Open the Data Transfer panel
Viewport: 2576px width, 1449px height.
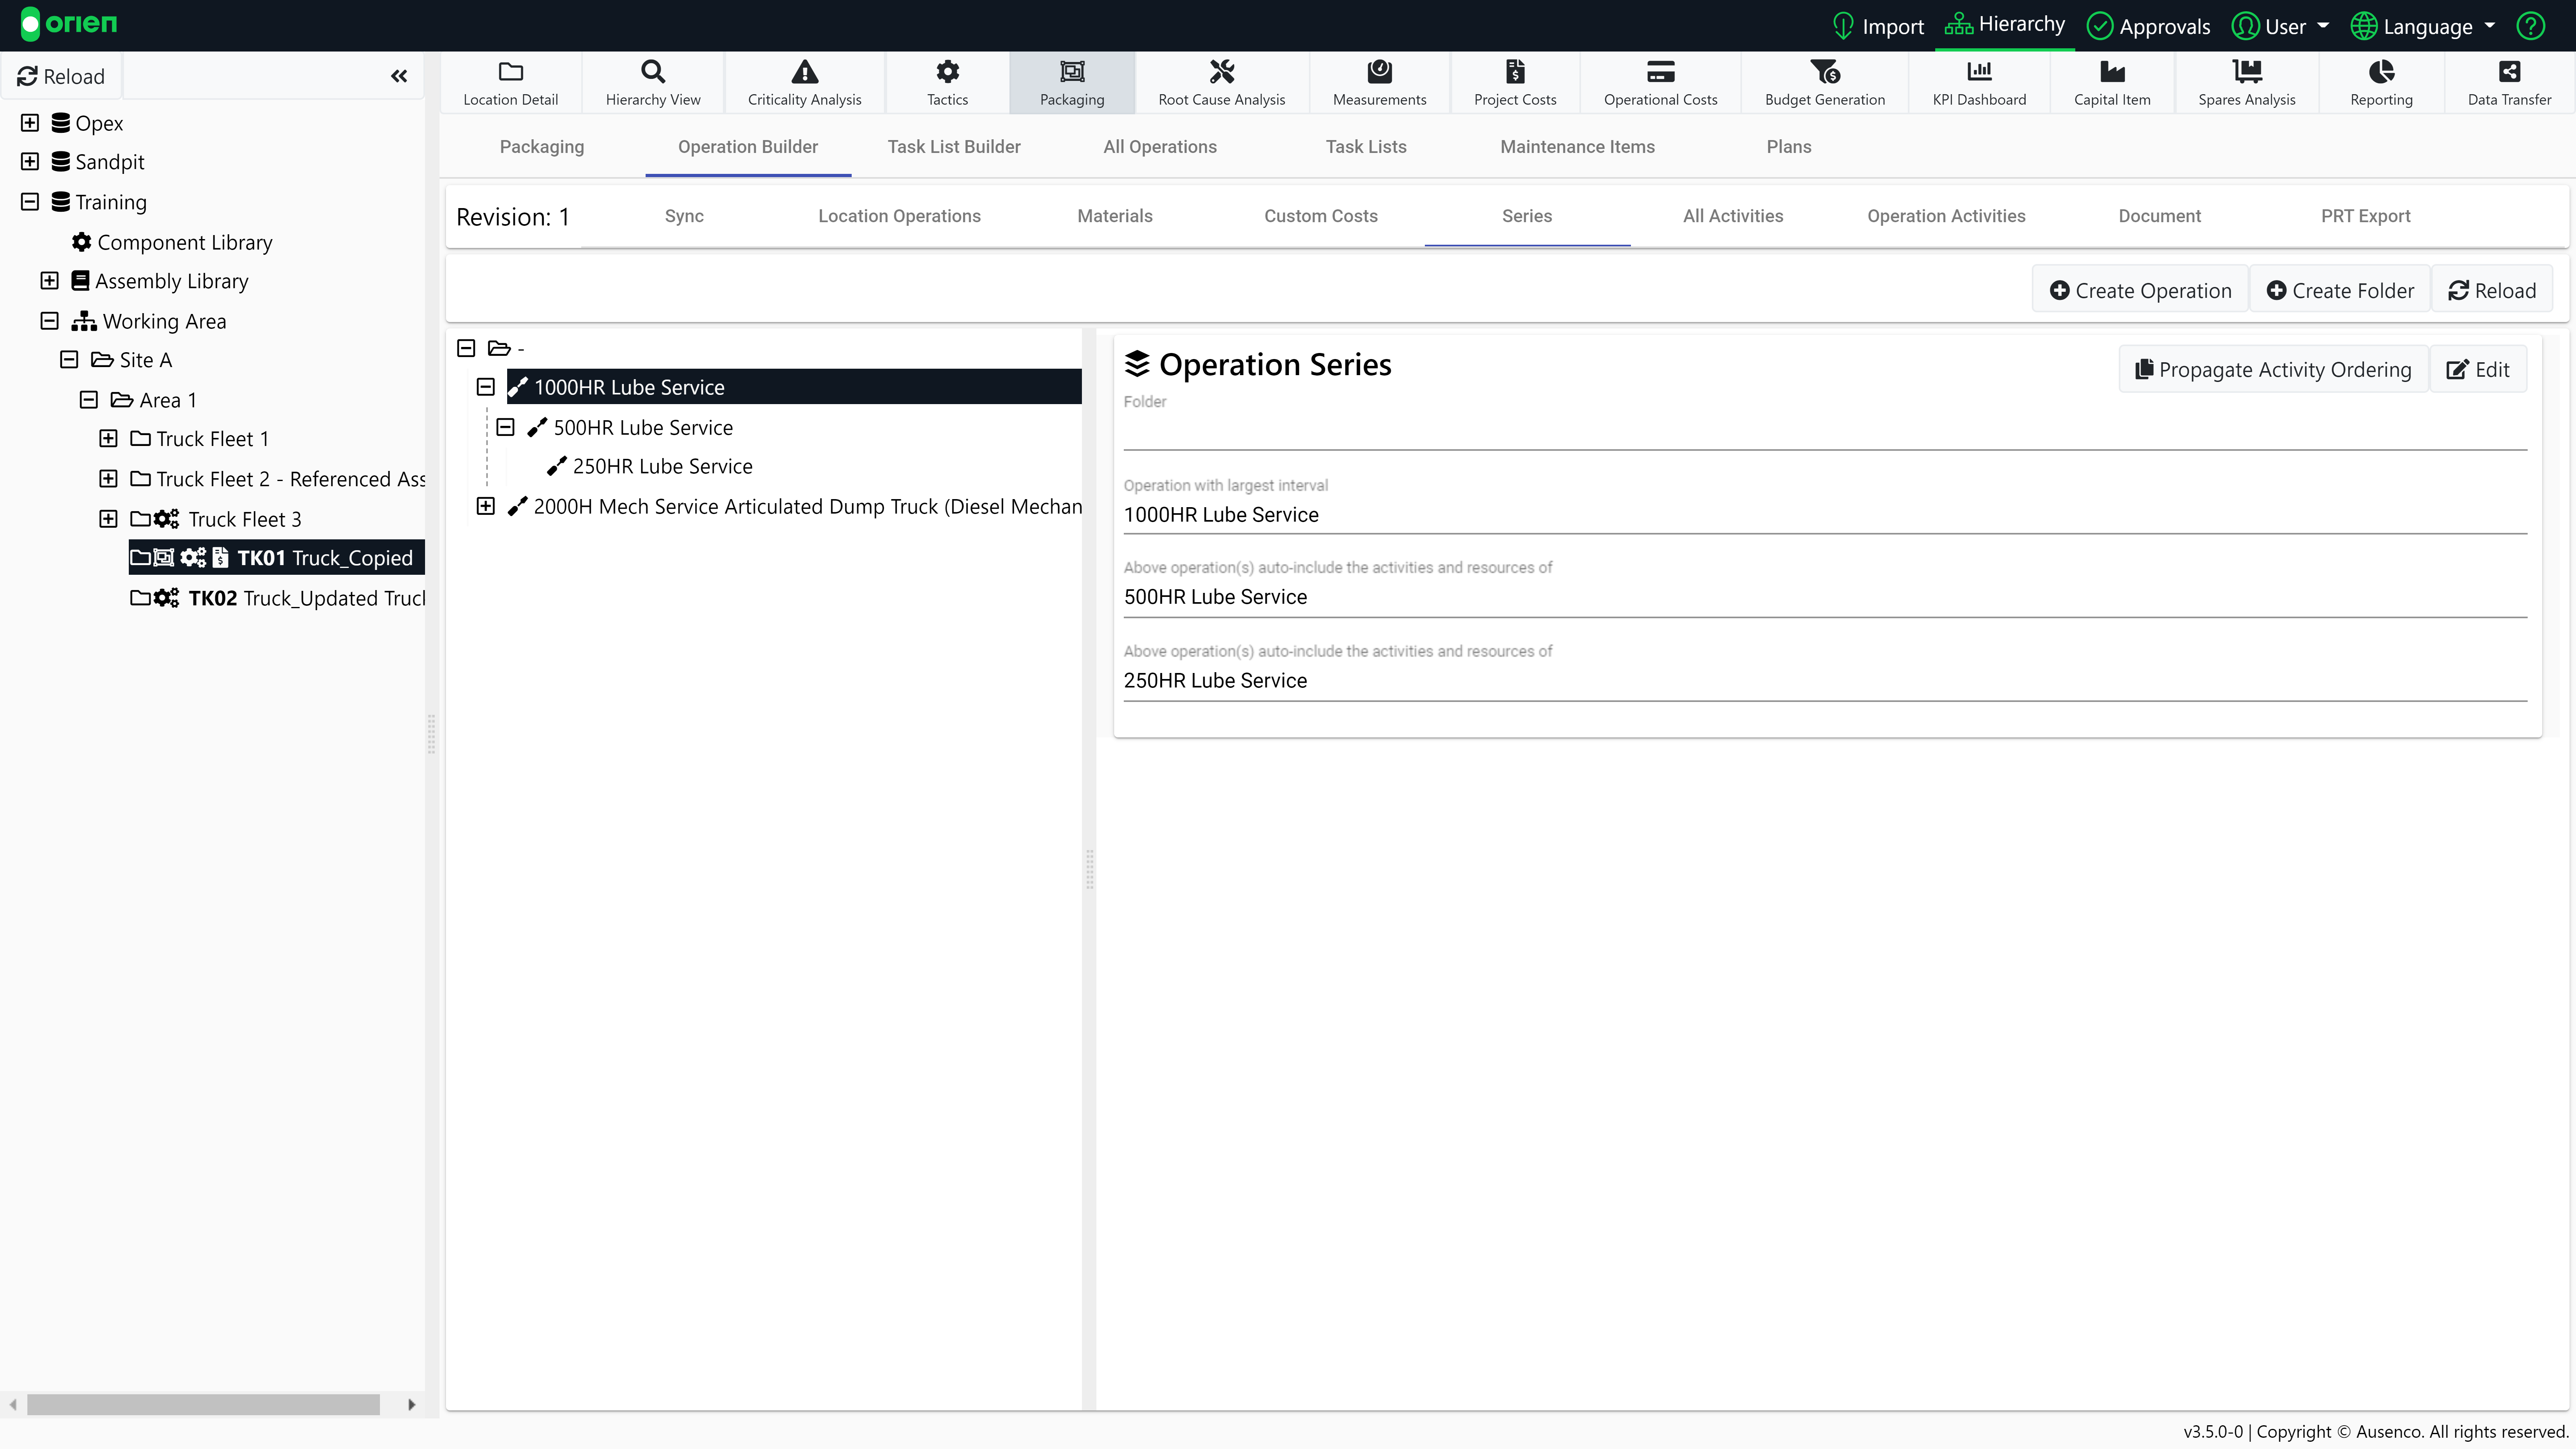point(2510,82)
